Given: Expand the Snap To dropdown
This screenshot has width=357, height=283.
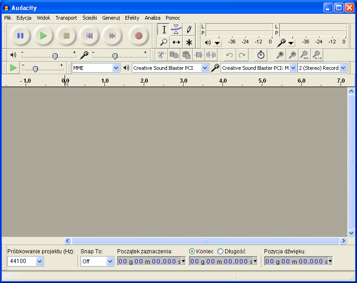Looking at the screenshot, I should pyautogui.click(x=110, y=262).
